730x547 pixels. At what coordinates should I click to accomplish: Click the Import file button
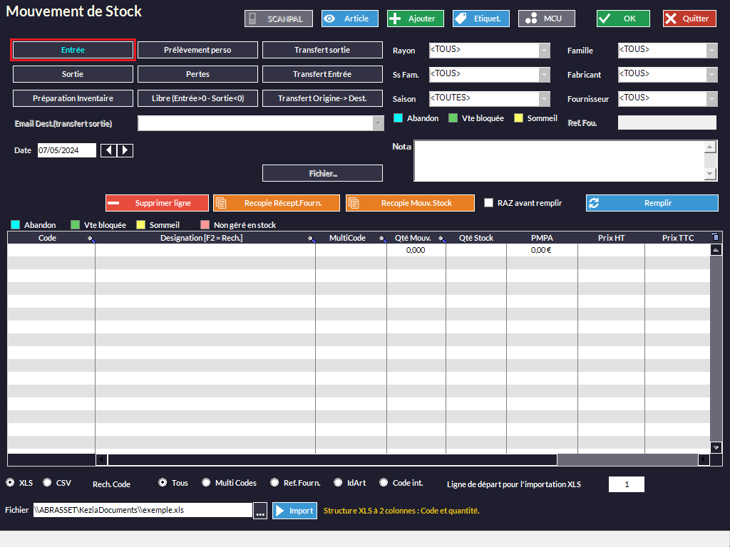pos(294,511)
